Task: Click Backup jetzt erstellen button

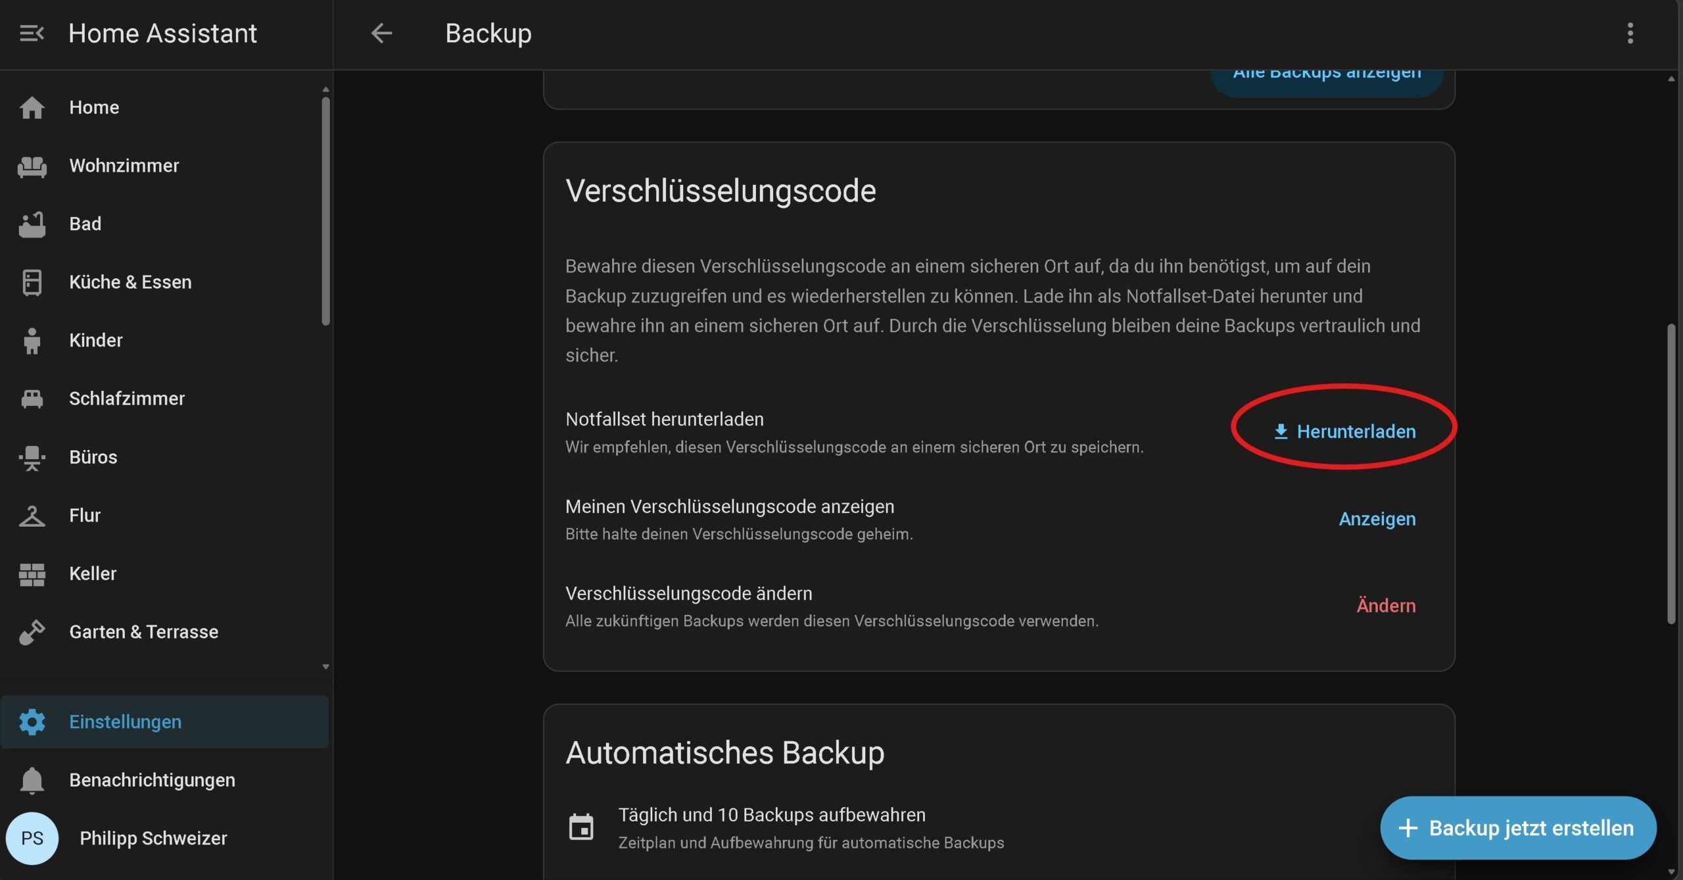Action: click(x=1518, y=827)
